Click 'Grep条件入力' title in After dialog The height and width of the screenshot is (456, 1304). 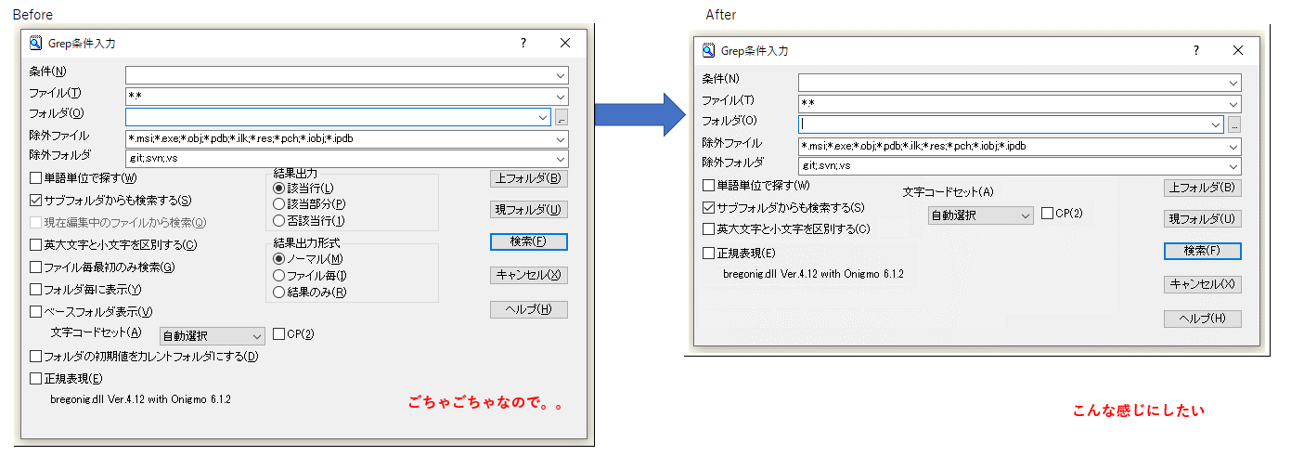pos(755,51)
